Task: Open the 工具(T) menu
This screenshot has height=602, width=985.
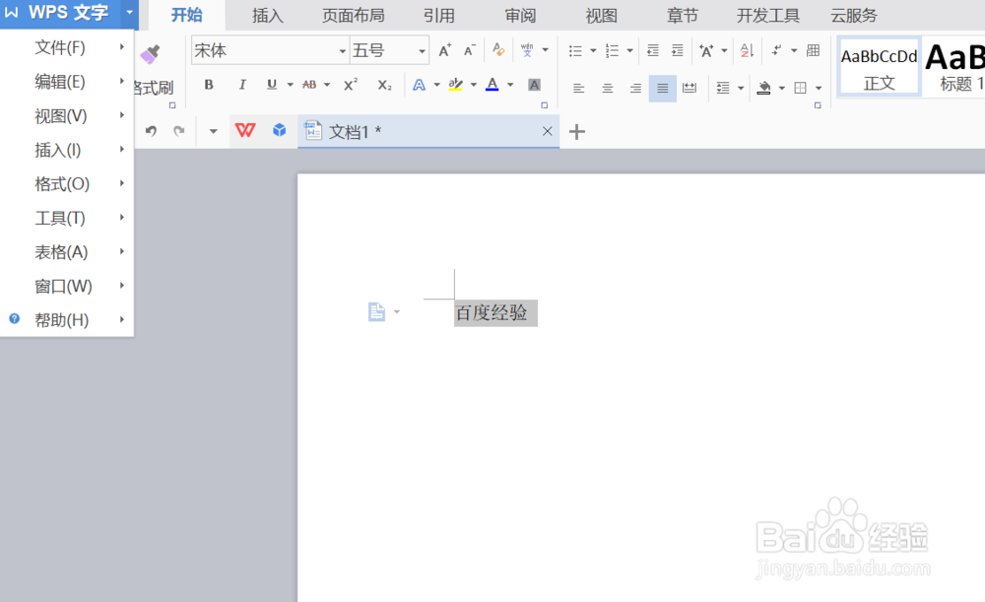Action: pos(67,218)
